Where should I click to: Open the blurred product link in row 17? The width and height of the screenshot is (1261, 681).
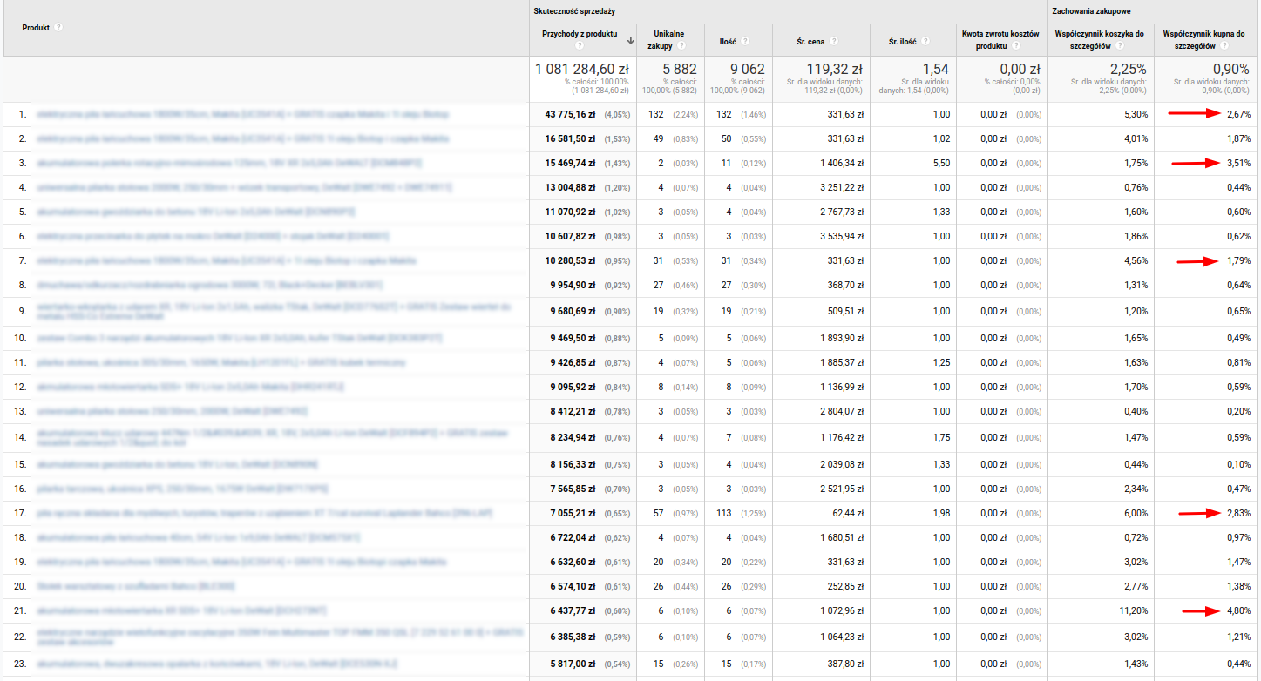coord(265,514)
